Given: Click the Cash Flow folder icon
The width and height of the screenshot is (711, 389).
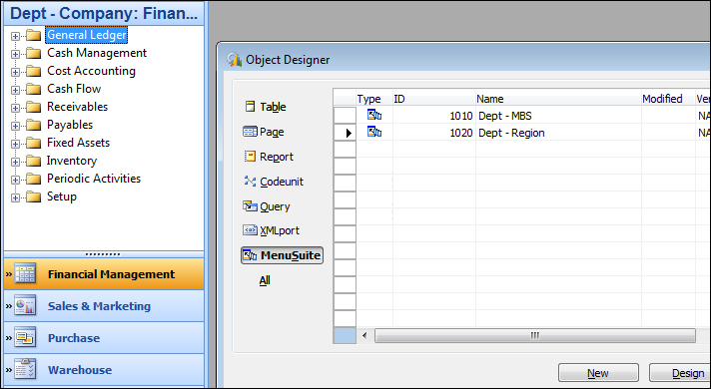Looking at the screenshot, I should (x=34, y=89).
